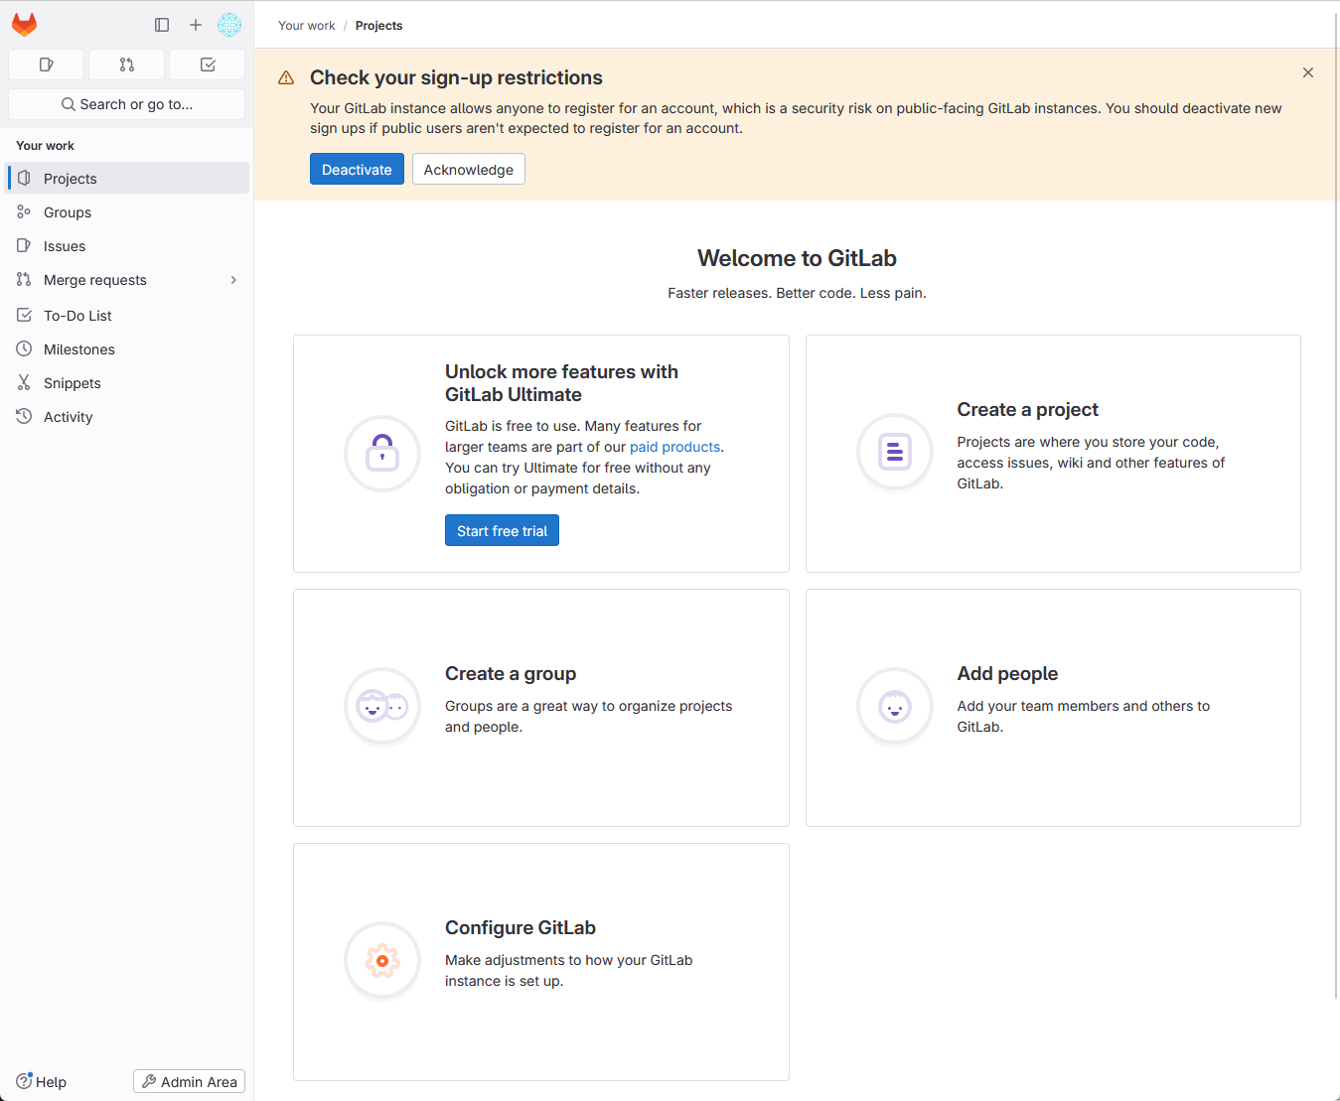Open the Add people heading
The width and height of the screenshot is (1340, 1101).
coord(1007,674)
